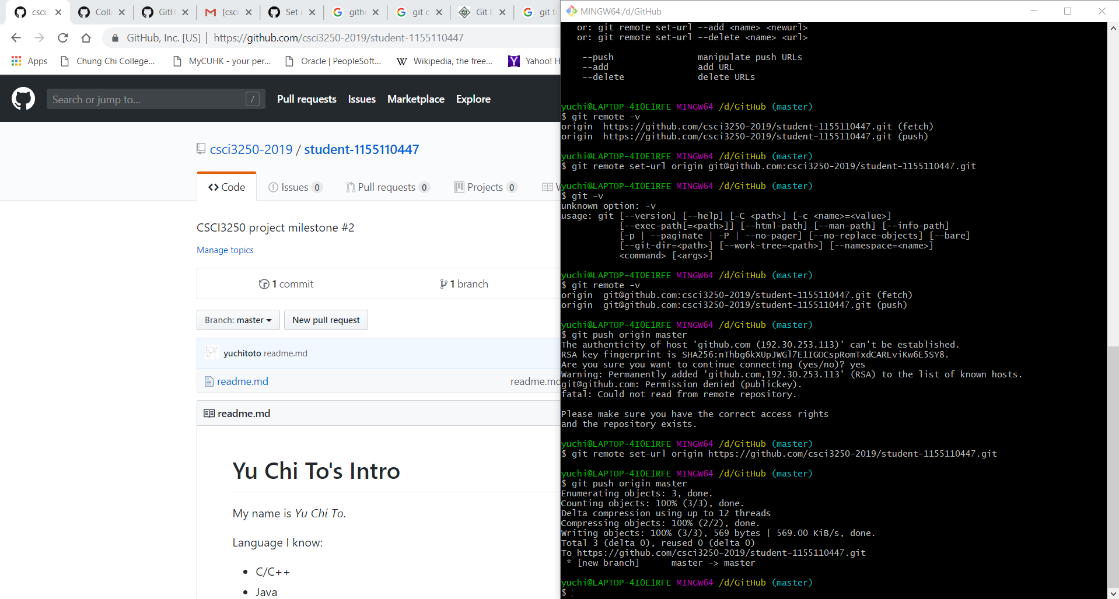This screenshot has width=1119, height=599.
Task: Click terminal scrollbar up arrow
Action: (x=1113, y=27)
